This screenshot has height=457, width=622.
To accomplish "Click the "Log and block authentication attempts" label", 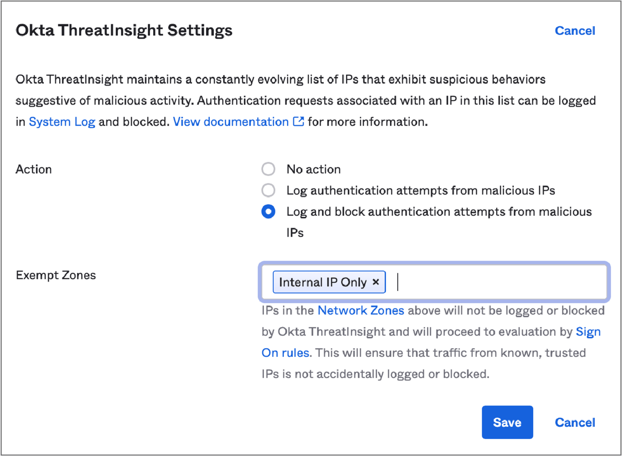I will (439, 212).
